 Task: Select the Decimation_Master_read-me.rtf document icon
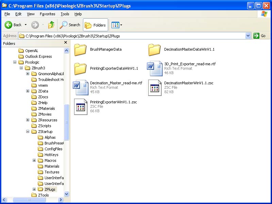[x=80, y=87]
